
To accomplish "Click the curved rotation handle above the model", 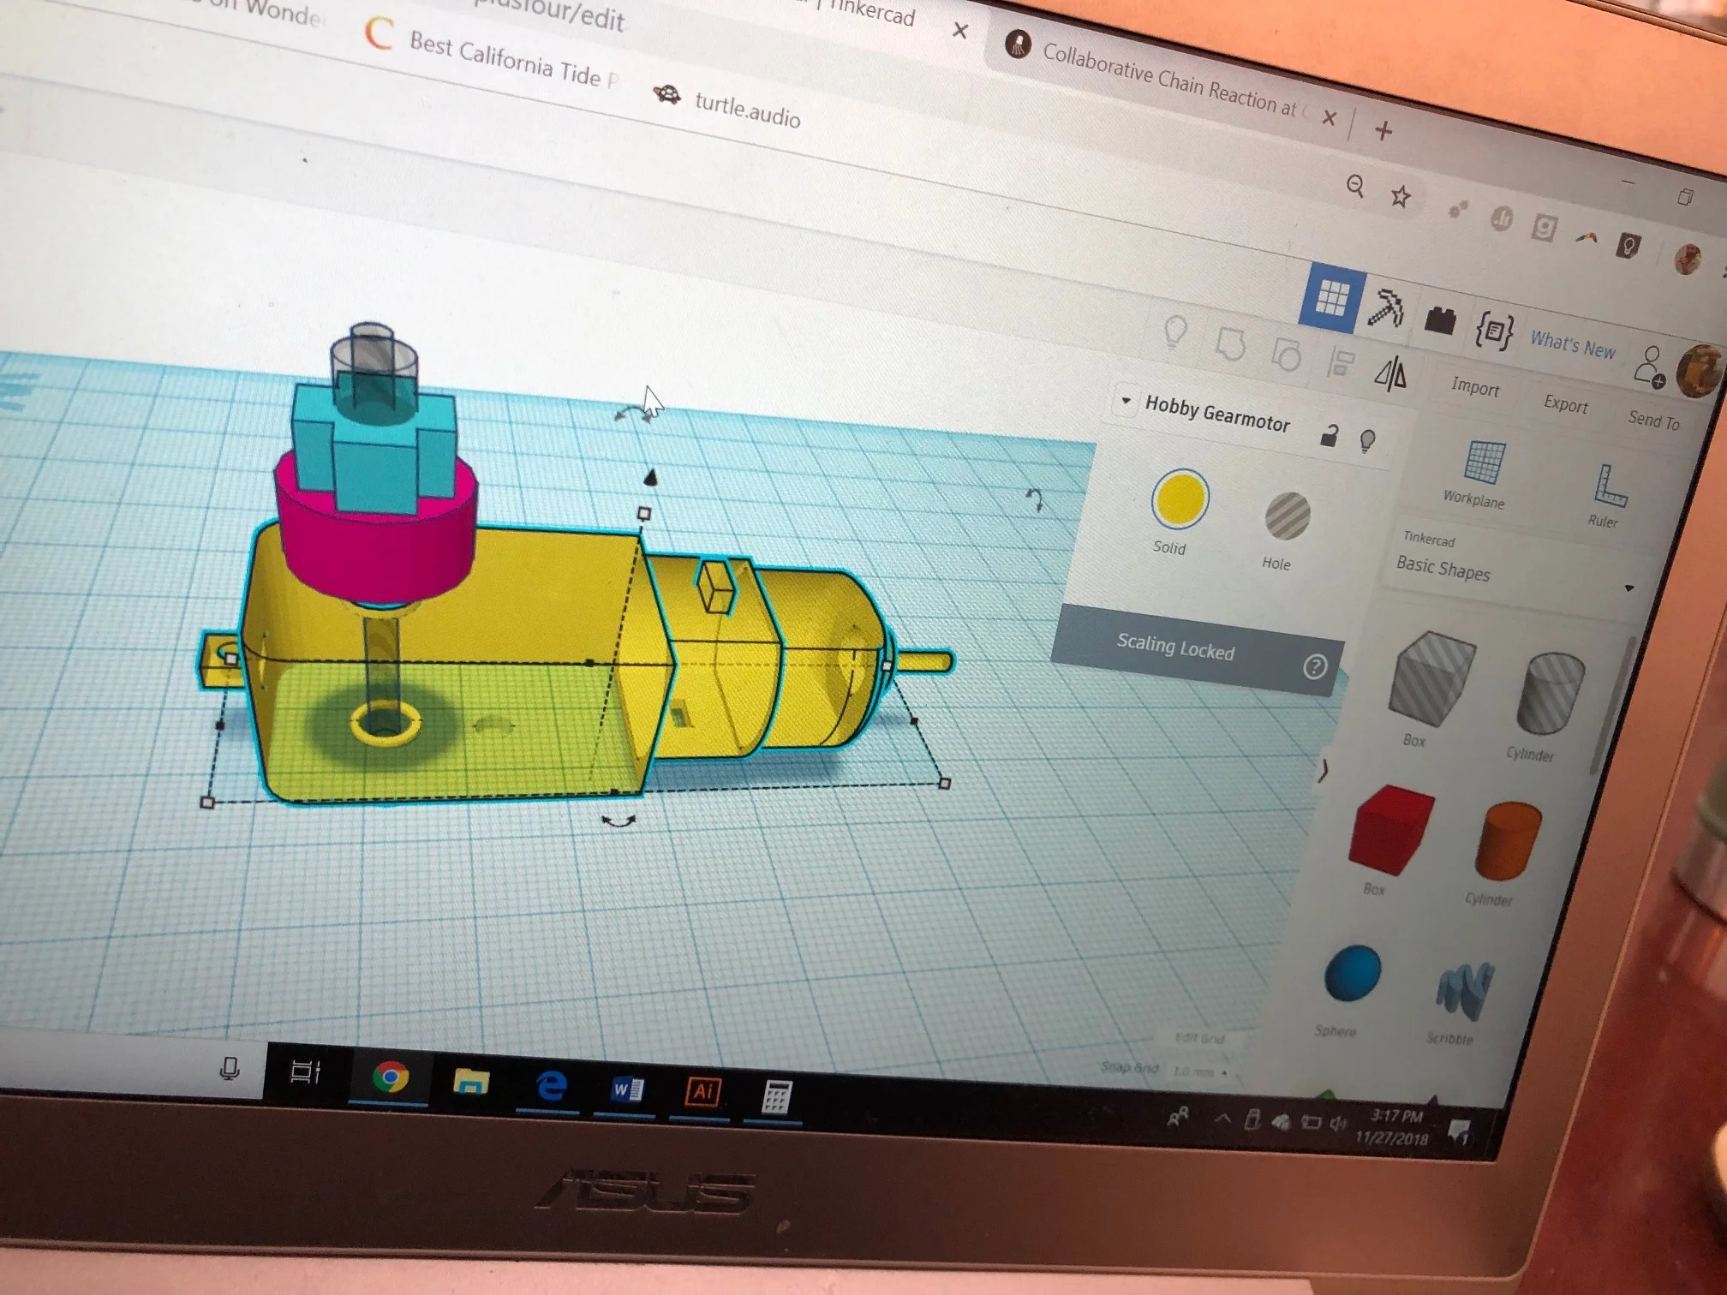I will click(x=632, y=414).
